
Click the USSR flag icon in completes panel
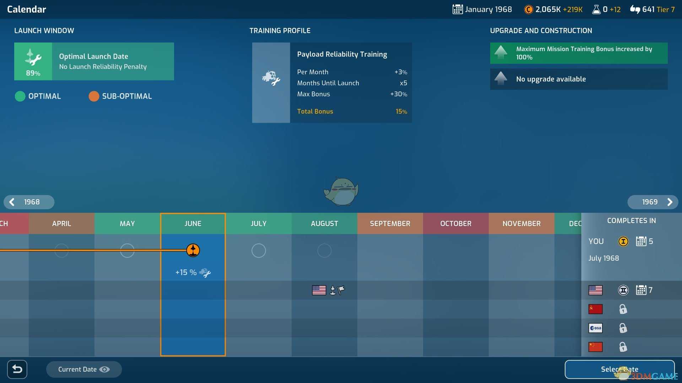point(596,309)
